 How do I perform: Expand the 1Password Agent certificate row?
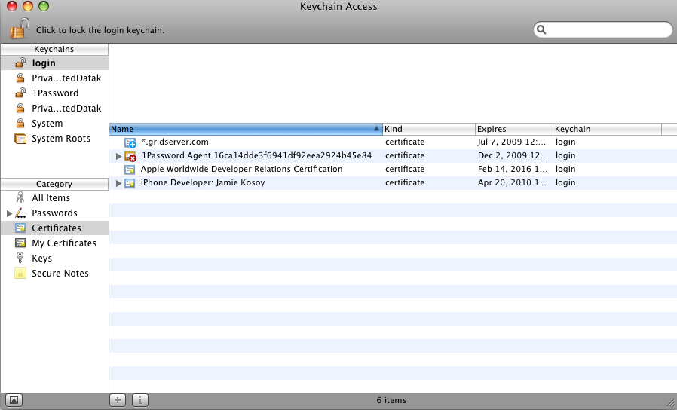click(118, 156)
